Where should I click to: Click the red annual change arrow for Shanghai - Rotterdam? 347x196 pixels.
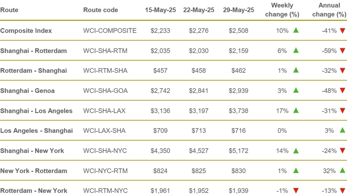343,51
